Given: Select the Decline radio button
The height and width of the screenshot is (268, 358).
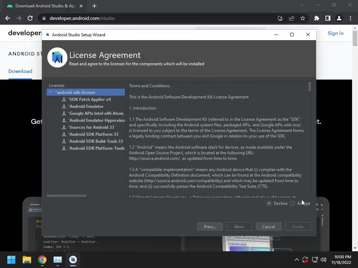Looking at the screenshot, I should [x=269, y=203].
